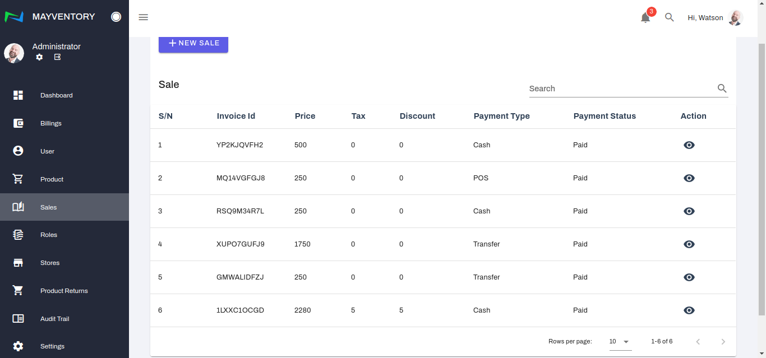The height and width of the screenshot is (358, 766).
Task: Click the hamburger menu icon
Action: (144, 17)
